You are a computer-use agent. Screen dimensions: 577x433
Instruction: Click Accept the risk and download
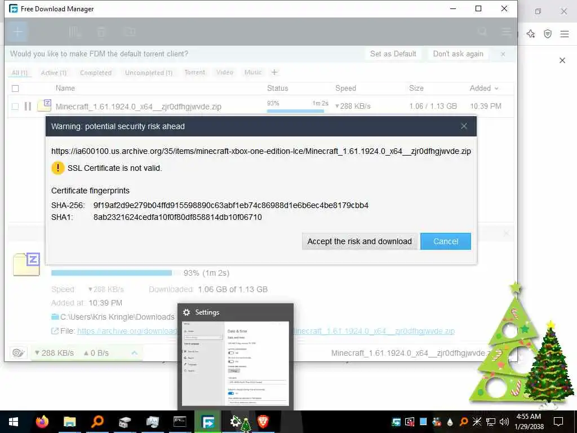point(359,241)
